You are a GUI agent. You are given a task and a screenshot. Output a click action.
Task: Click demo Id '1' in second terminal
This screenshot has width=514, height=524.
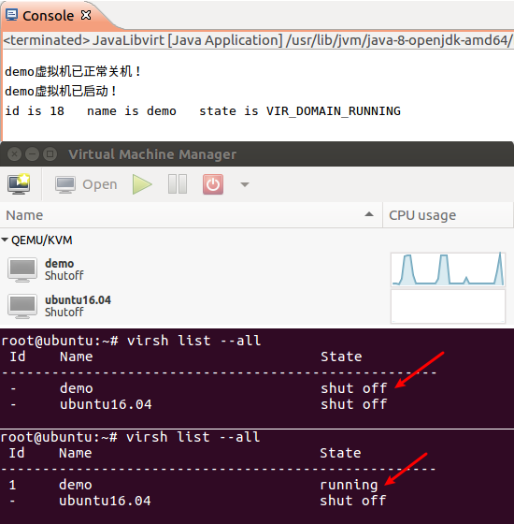(x=12, y=485)
